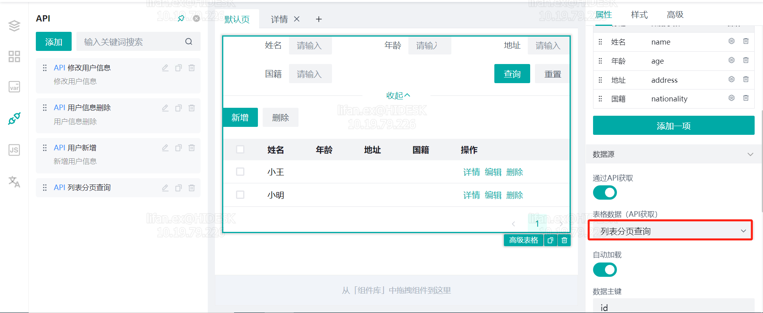This screenshot has width=763, height=313.
Task: Click the 新增 button
Action: point(240,117)
